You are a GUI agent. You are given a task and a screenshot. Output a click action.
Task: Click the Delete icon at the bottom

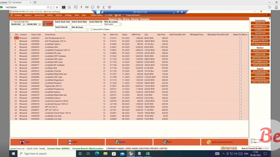(x=118, y=142)
